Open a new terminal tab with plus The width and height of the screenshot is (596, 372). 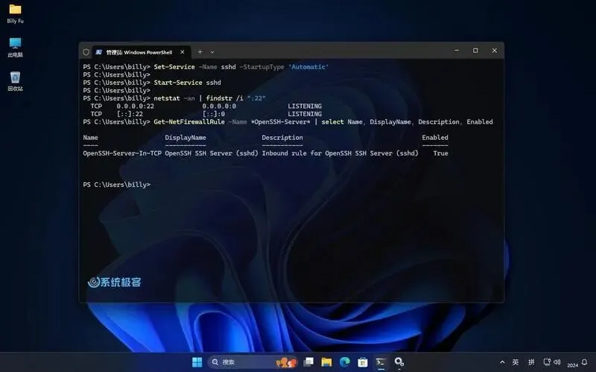coord(200,51)
